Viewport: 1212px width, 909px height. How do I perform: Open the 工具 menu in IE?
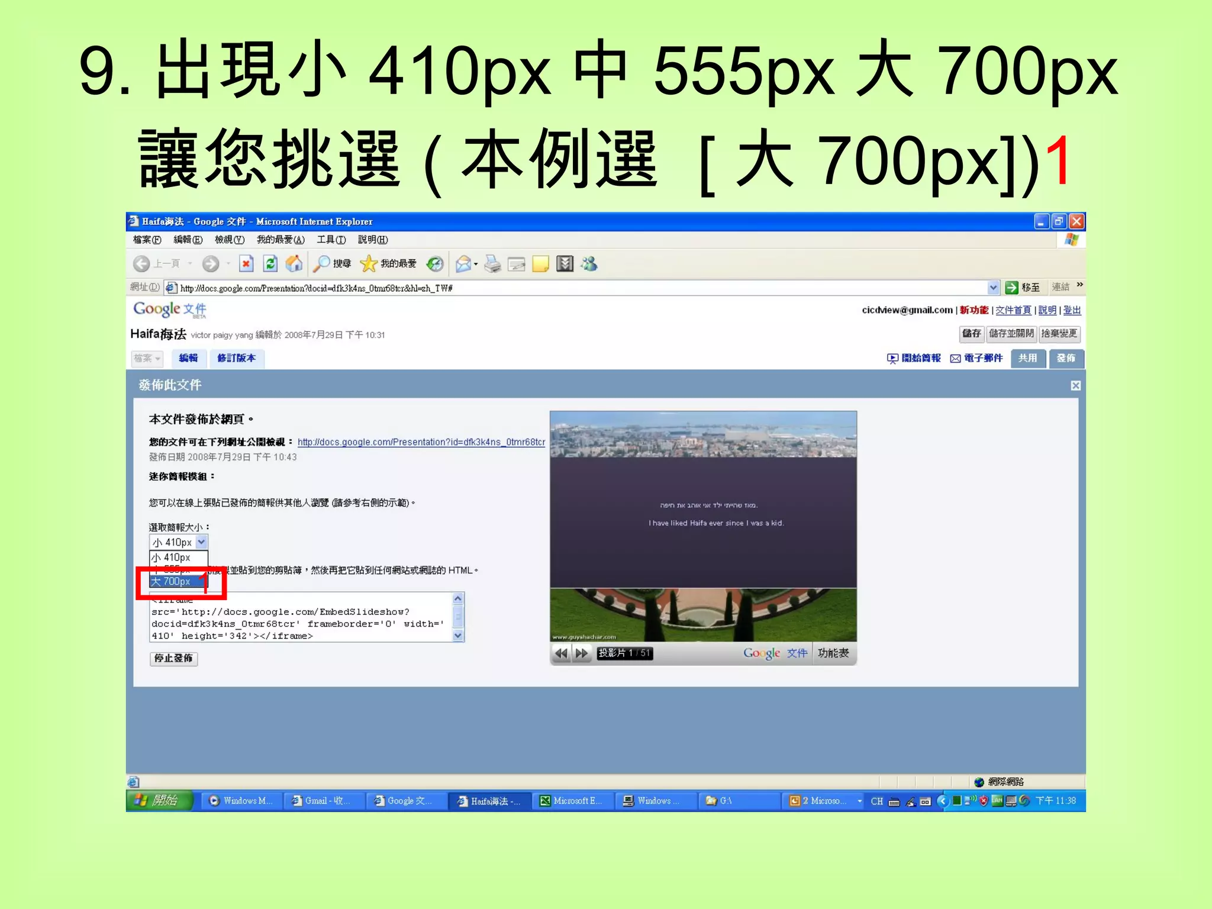[x=331, y=240]
